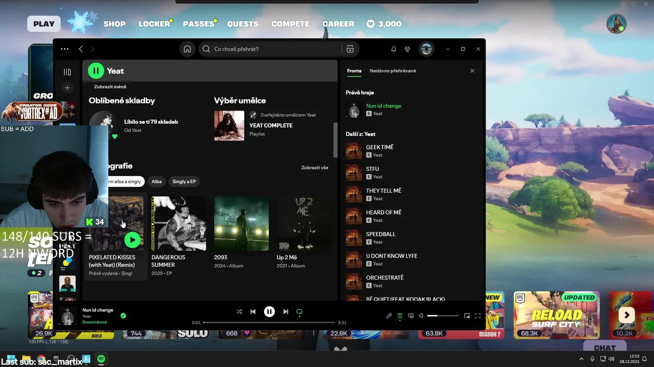This screenshot has height=367, width=654.
Task: Open QUESTS tab in Fortnite
Action: [243, 24]
